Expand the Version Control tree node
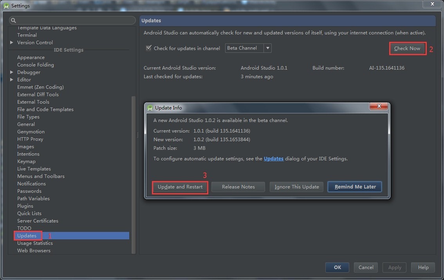Image resolution: width=444 pixels, height=280 pixels. [x=12, y=43]
